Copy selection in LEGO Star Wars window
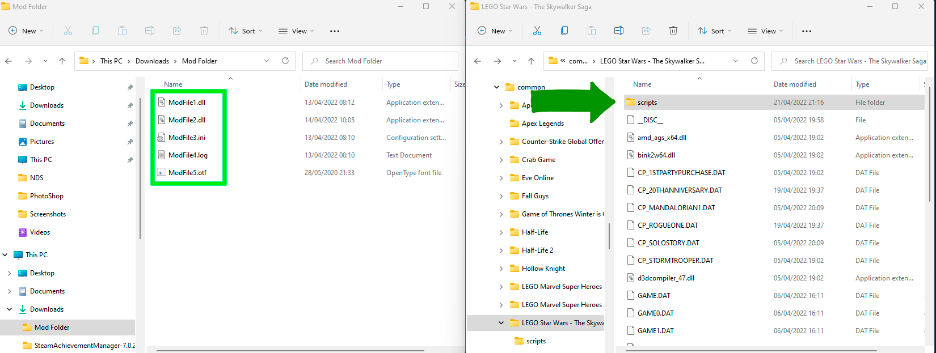 pyautogui.click(x=564, y=31)
